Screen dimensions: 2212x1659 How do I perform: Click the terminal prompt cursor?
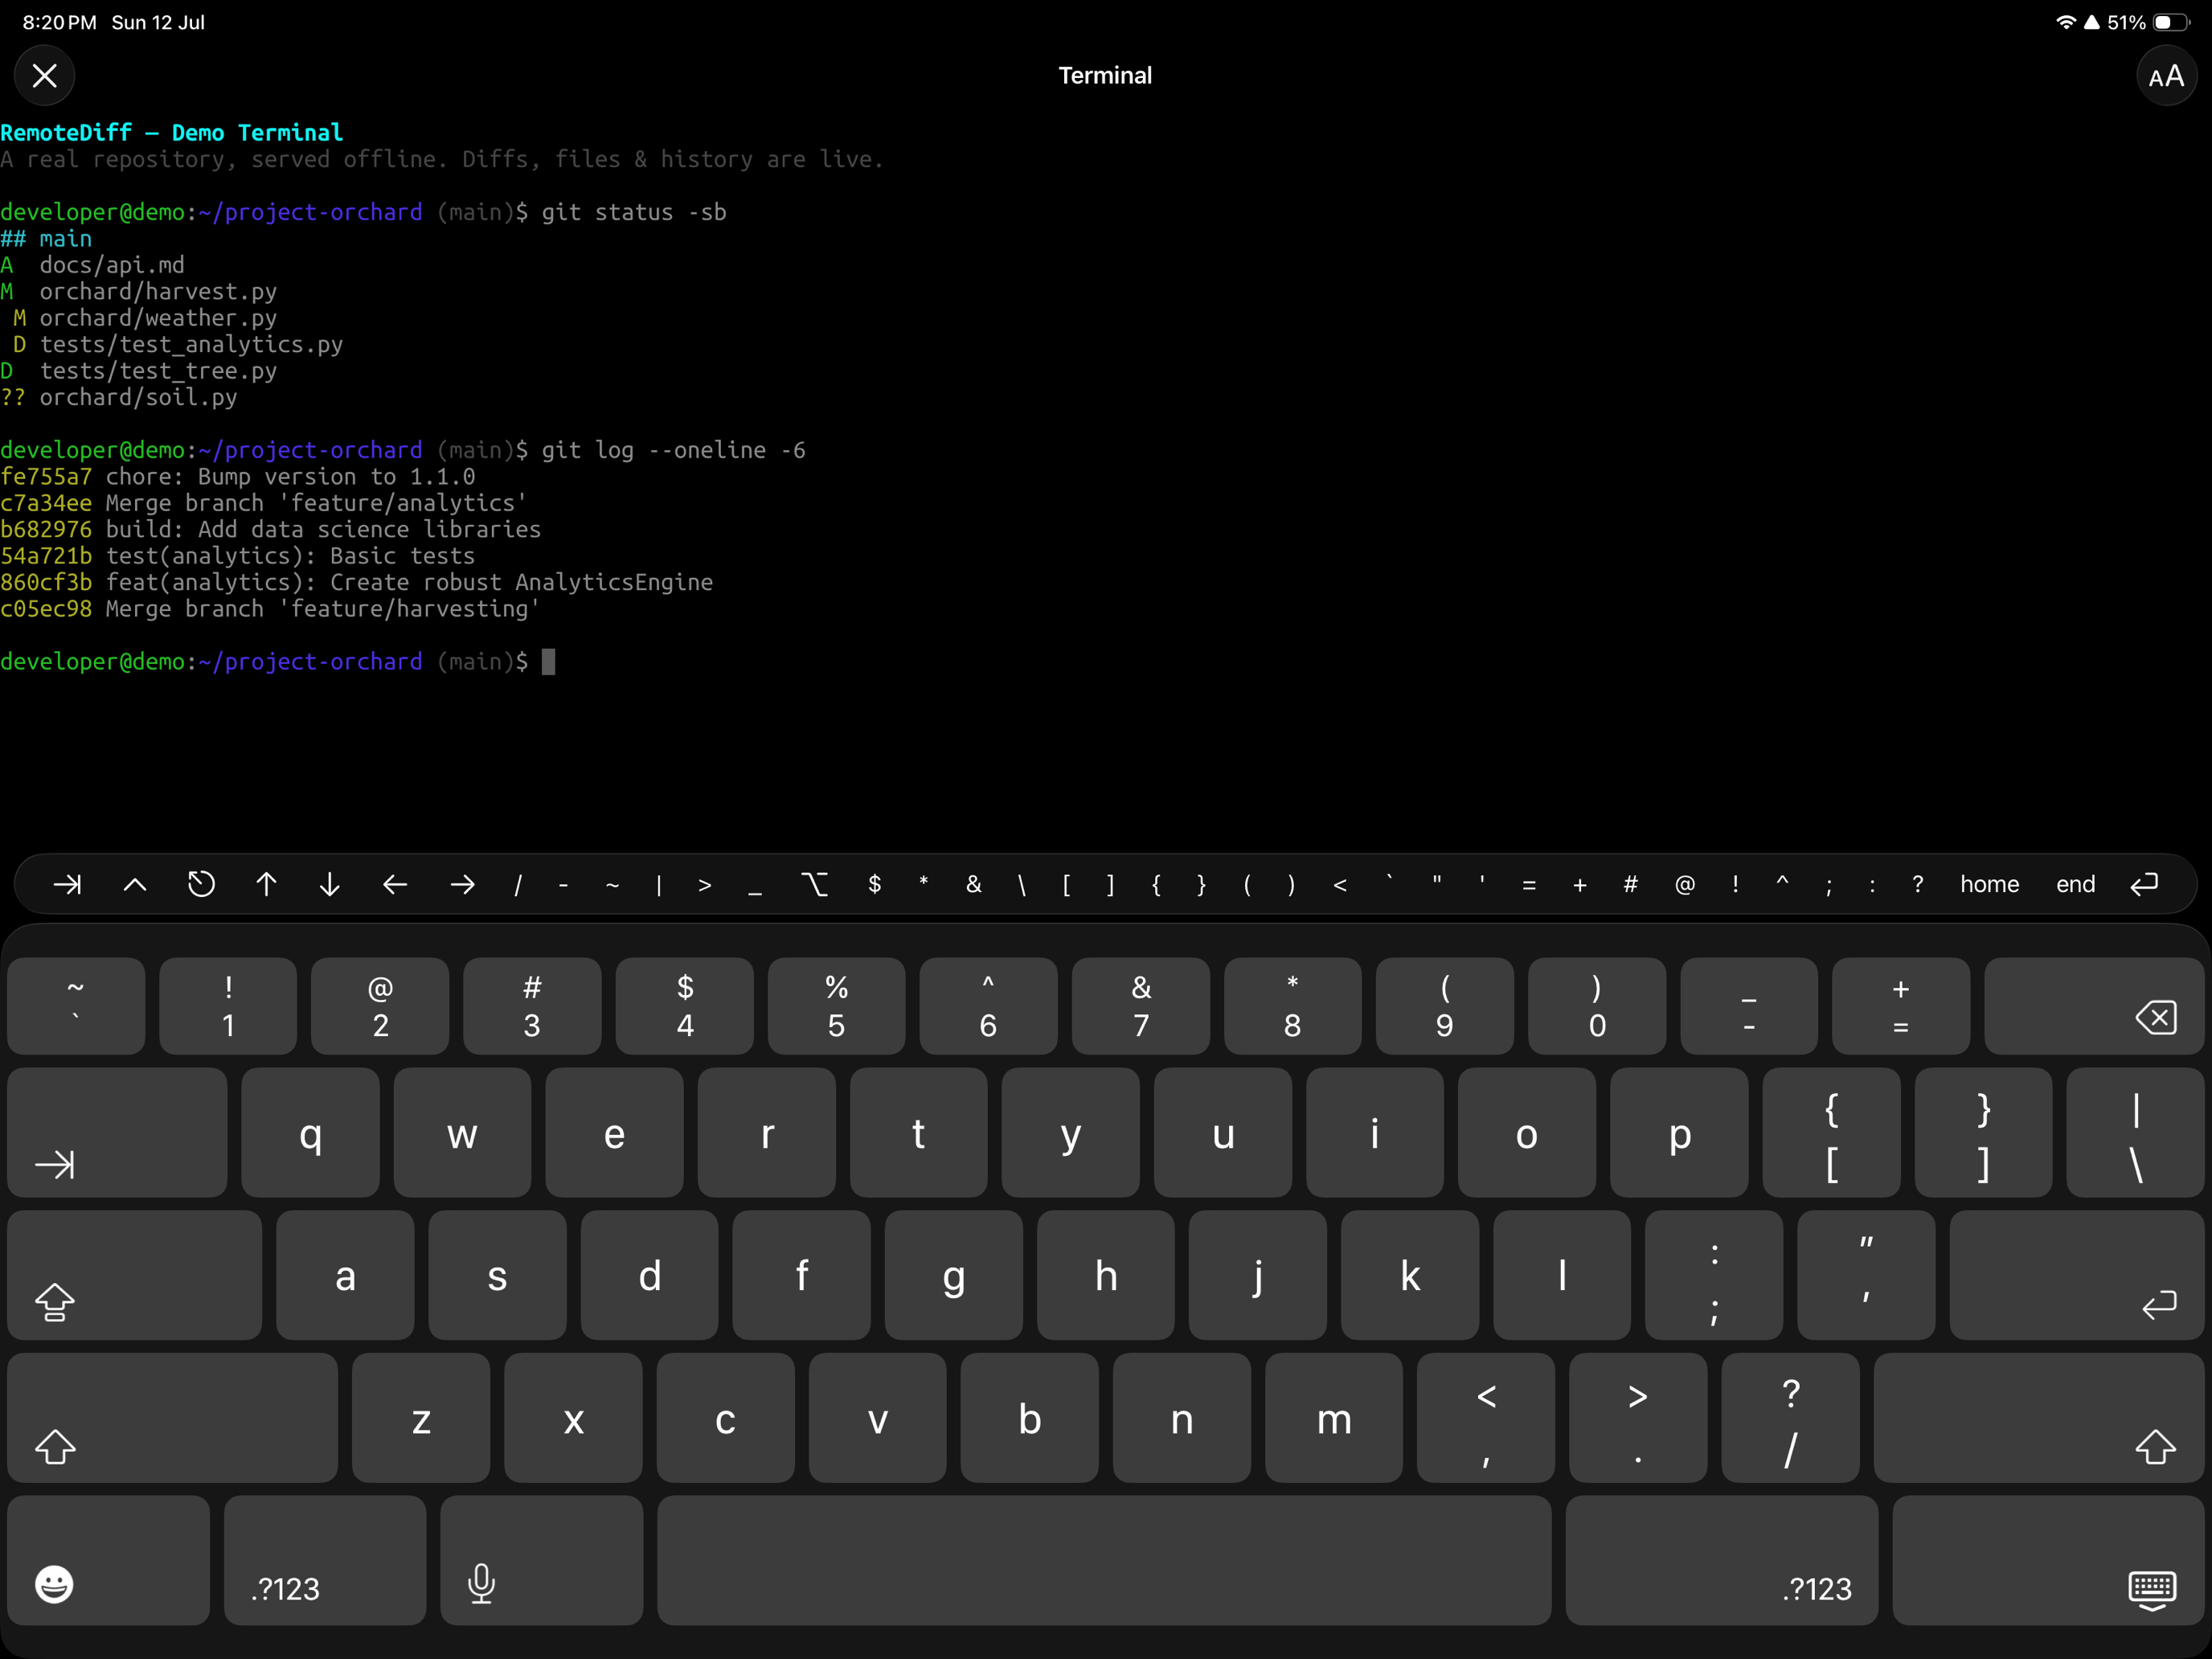[x=548, y=662]
